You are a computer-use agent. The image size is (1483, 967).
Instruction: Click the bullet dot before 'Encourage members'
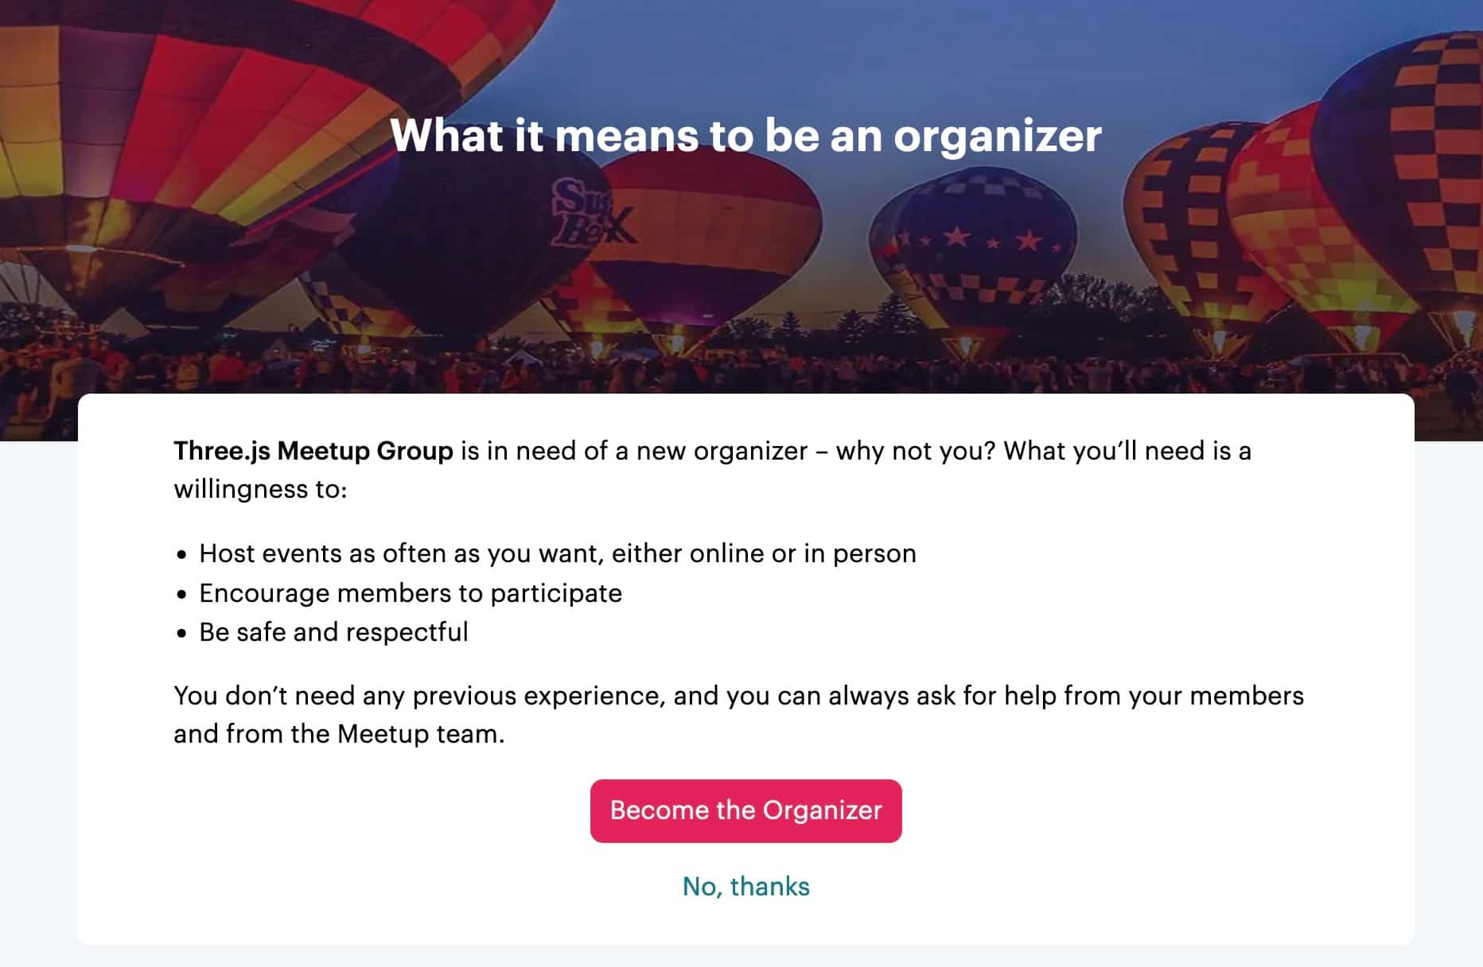coord(182,594)
